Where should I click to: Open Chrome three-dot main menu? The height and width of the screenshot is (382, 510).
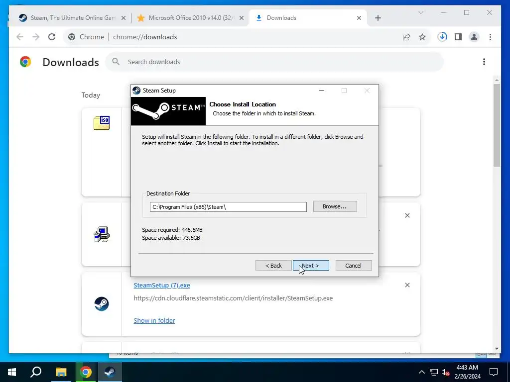click(490, 37)
